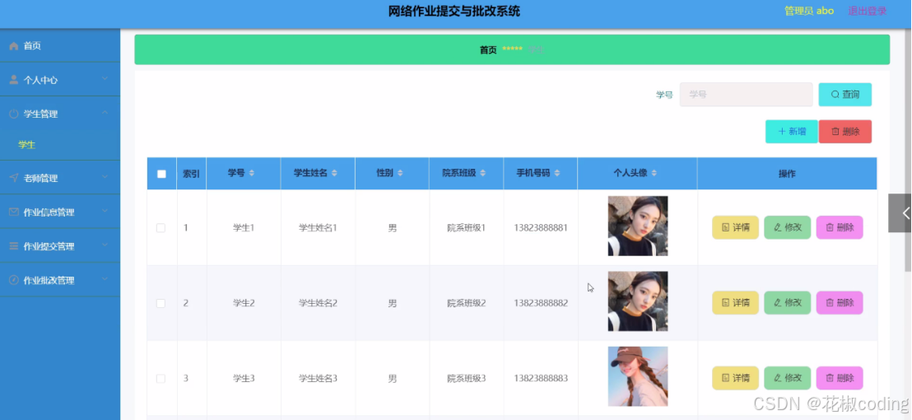Click 详情 button for 学生2
The width and height of the screenshot is (912, 420).
click(735, 302)
